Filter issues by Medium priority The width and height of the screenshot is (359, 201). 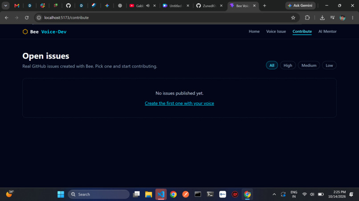tap(309, 66)
